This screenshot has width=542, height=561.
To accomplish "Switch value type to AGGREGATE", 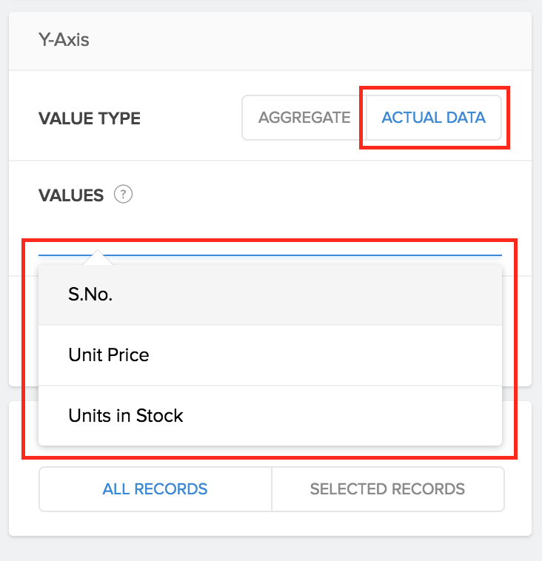I will pyautogui.click(x=304, y=117).
